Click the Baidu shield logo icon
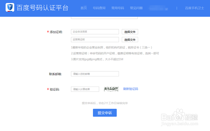210x131 pixels. point(10,7)
